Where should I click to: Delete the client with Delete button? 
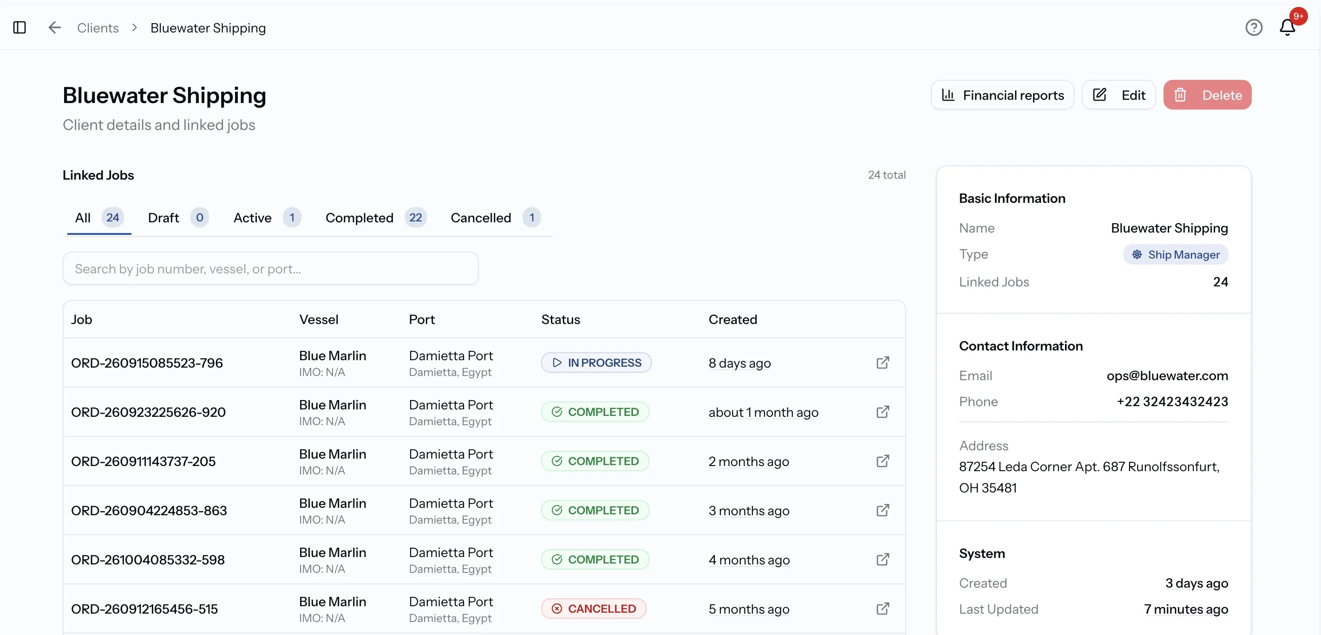click(1207, 95)
